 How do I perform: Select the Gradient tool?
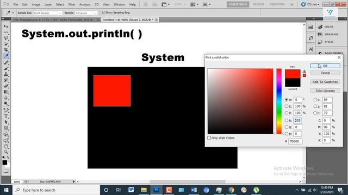coord(6,92)
